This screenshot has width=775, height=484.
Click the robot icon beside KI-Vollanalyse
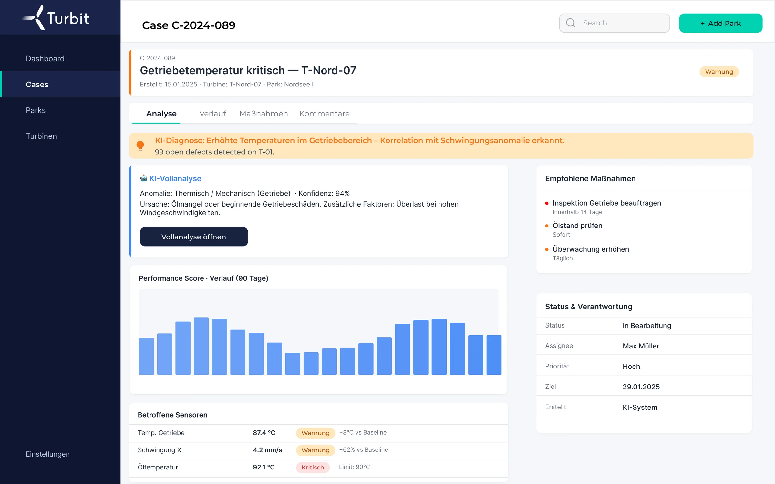tap(143, 178)
